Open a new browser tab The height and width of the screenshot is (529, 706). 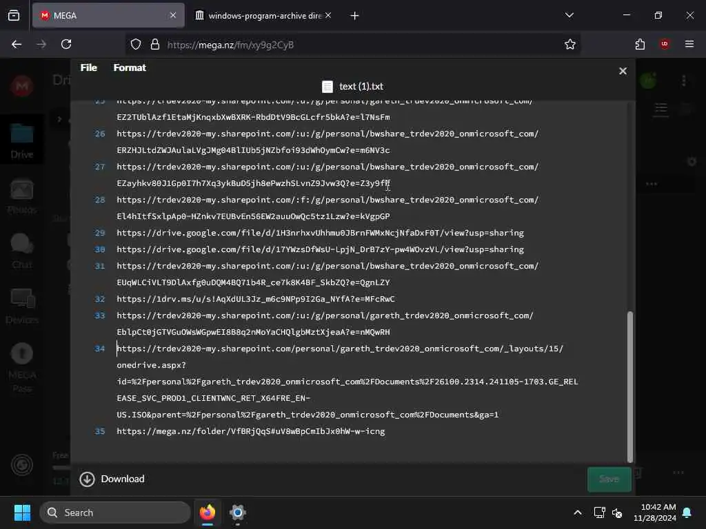coord(354,16)
